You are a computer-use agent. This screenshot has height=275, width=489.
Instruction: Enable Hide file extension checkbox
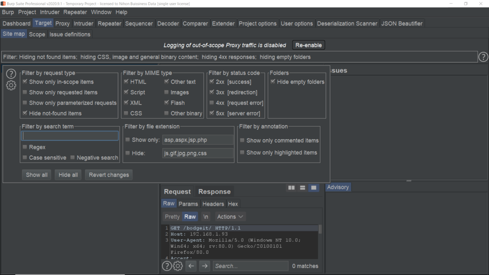click(128, 153)
